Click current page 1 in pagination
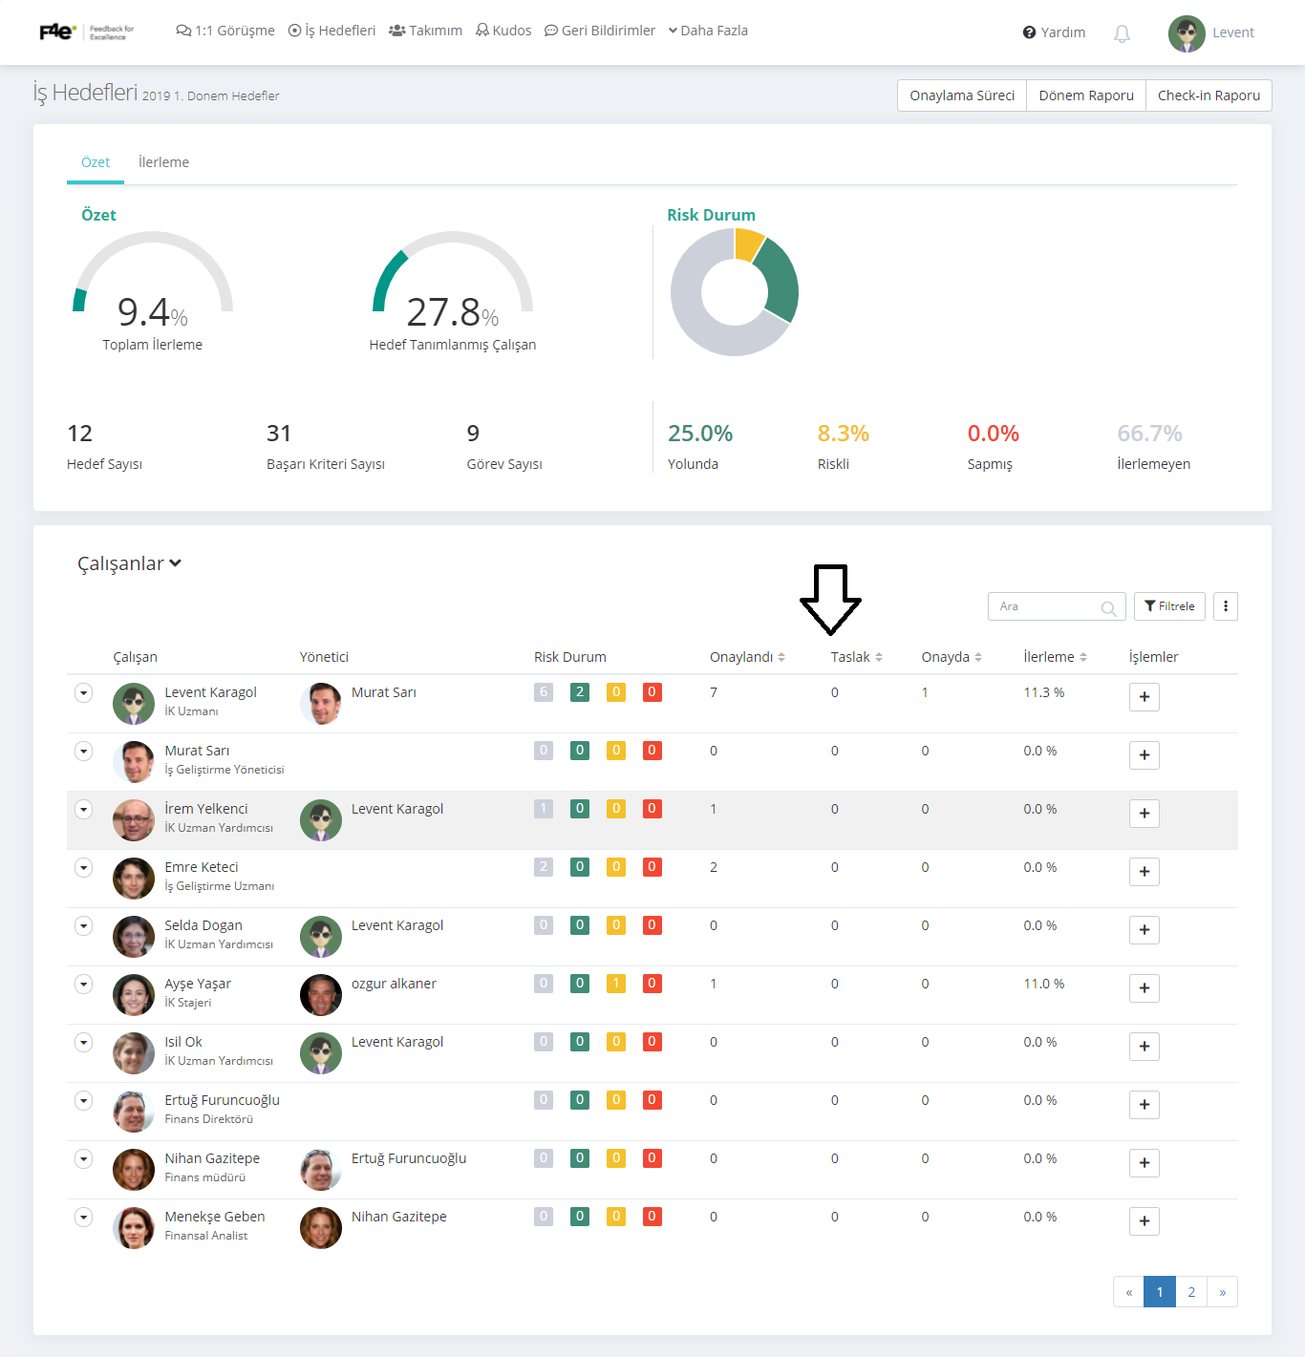The width and height of the screenshot is (1305, 1357). tap(1160, 1292)
